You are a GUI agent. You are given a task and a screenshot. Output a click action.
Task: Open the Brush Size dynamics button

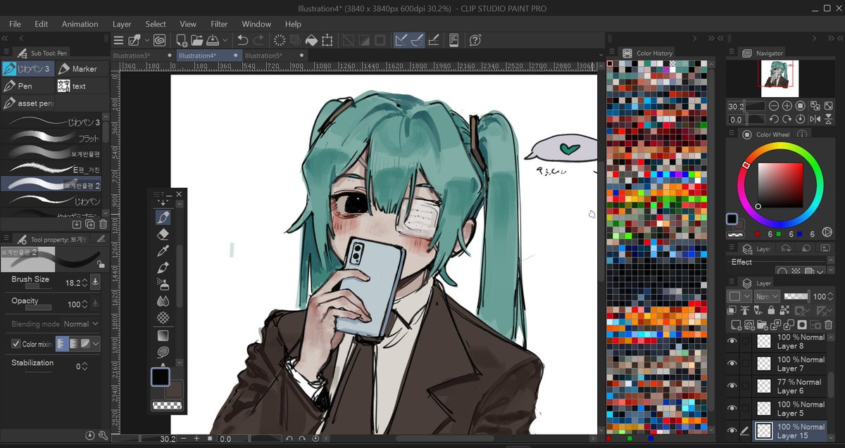[95, 282]
